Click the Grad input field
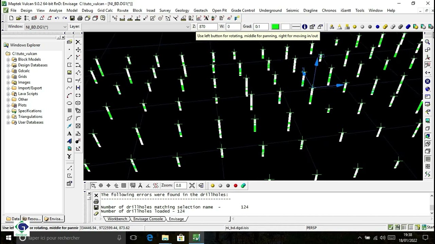 tap(261, 27)
